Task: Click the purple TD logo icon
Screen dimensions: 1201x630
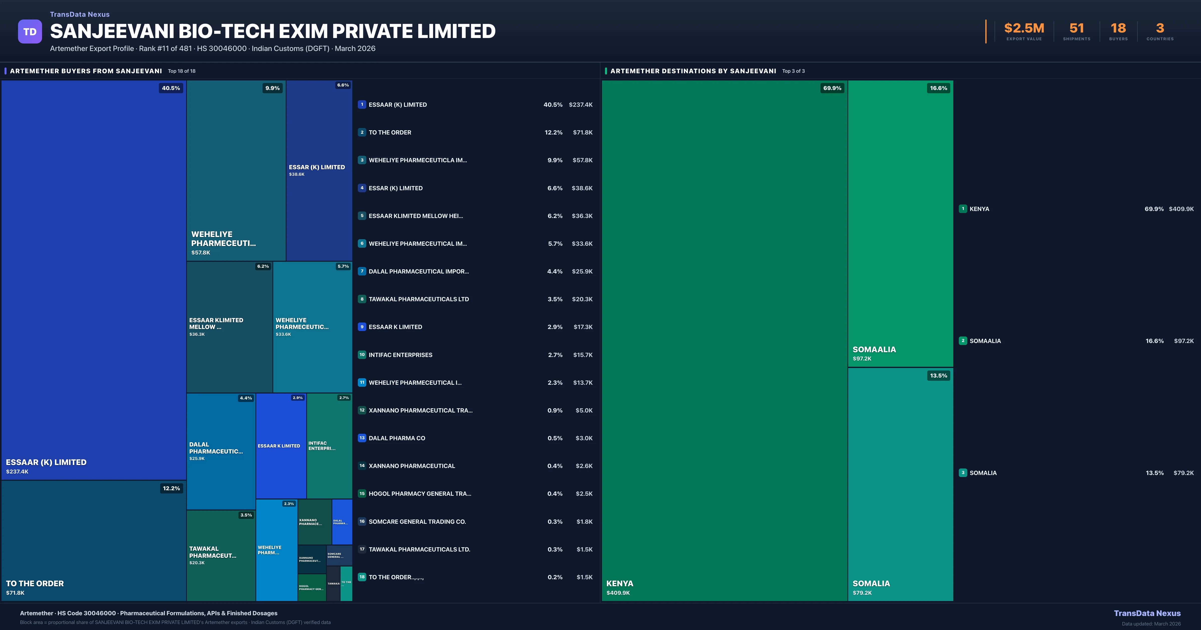Action: [30, 32]
